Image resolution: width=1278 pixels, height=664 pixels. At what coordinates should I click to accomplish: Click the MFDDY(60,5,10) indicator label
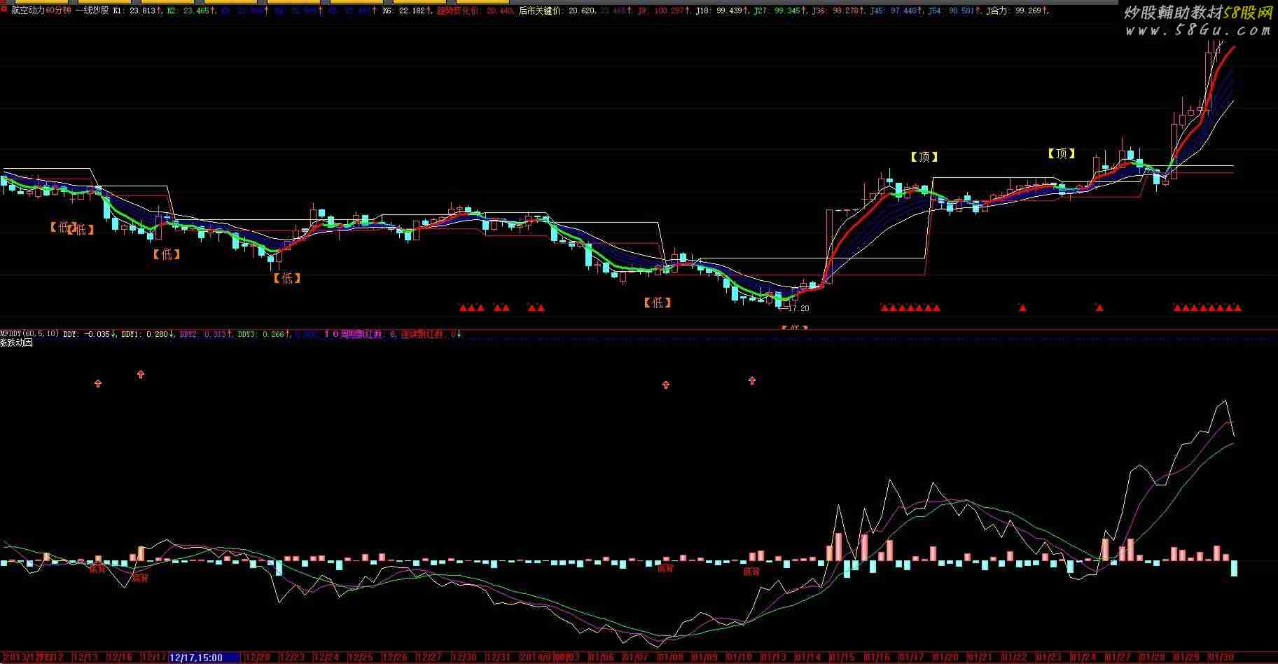click(x=29, y=334)
